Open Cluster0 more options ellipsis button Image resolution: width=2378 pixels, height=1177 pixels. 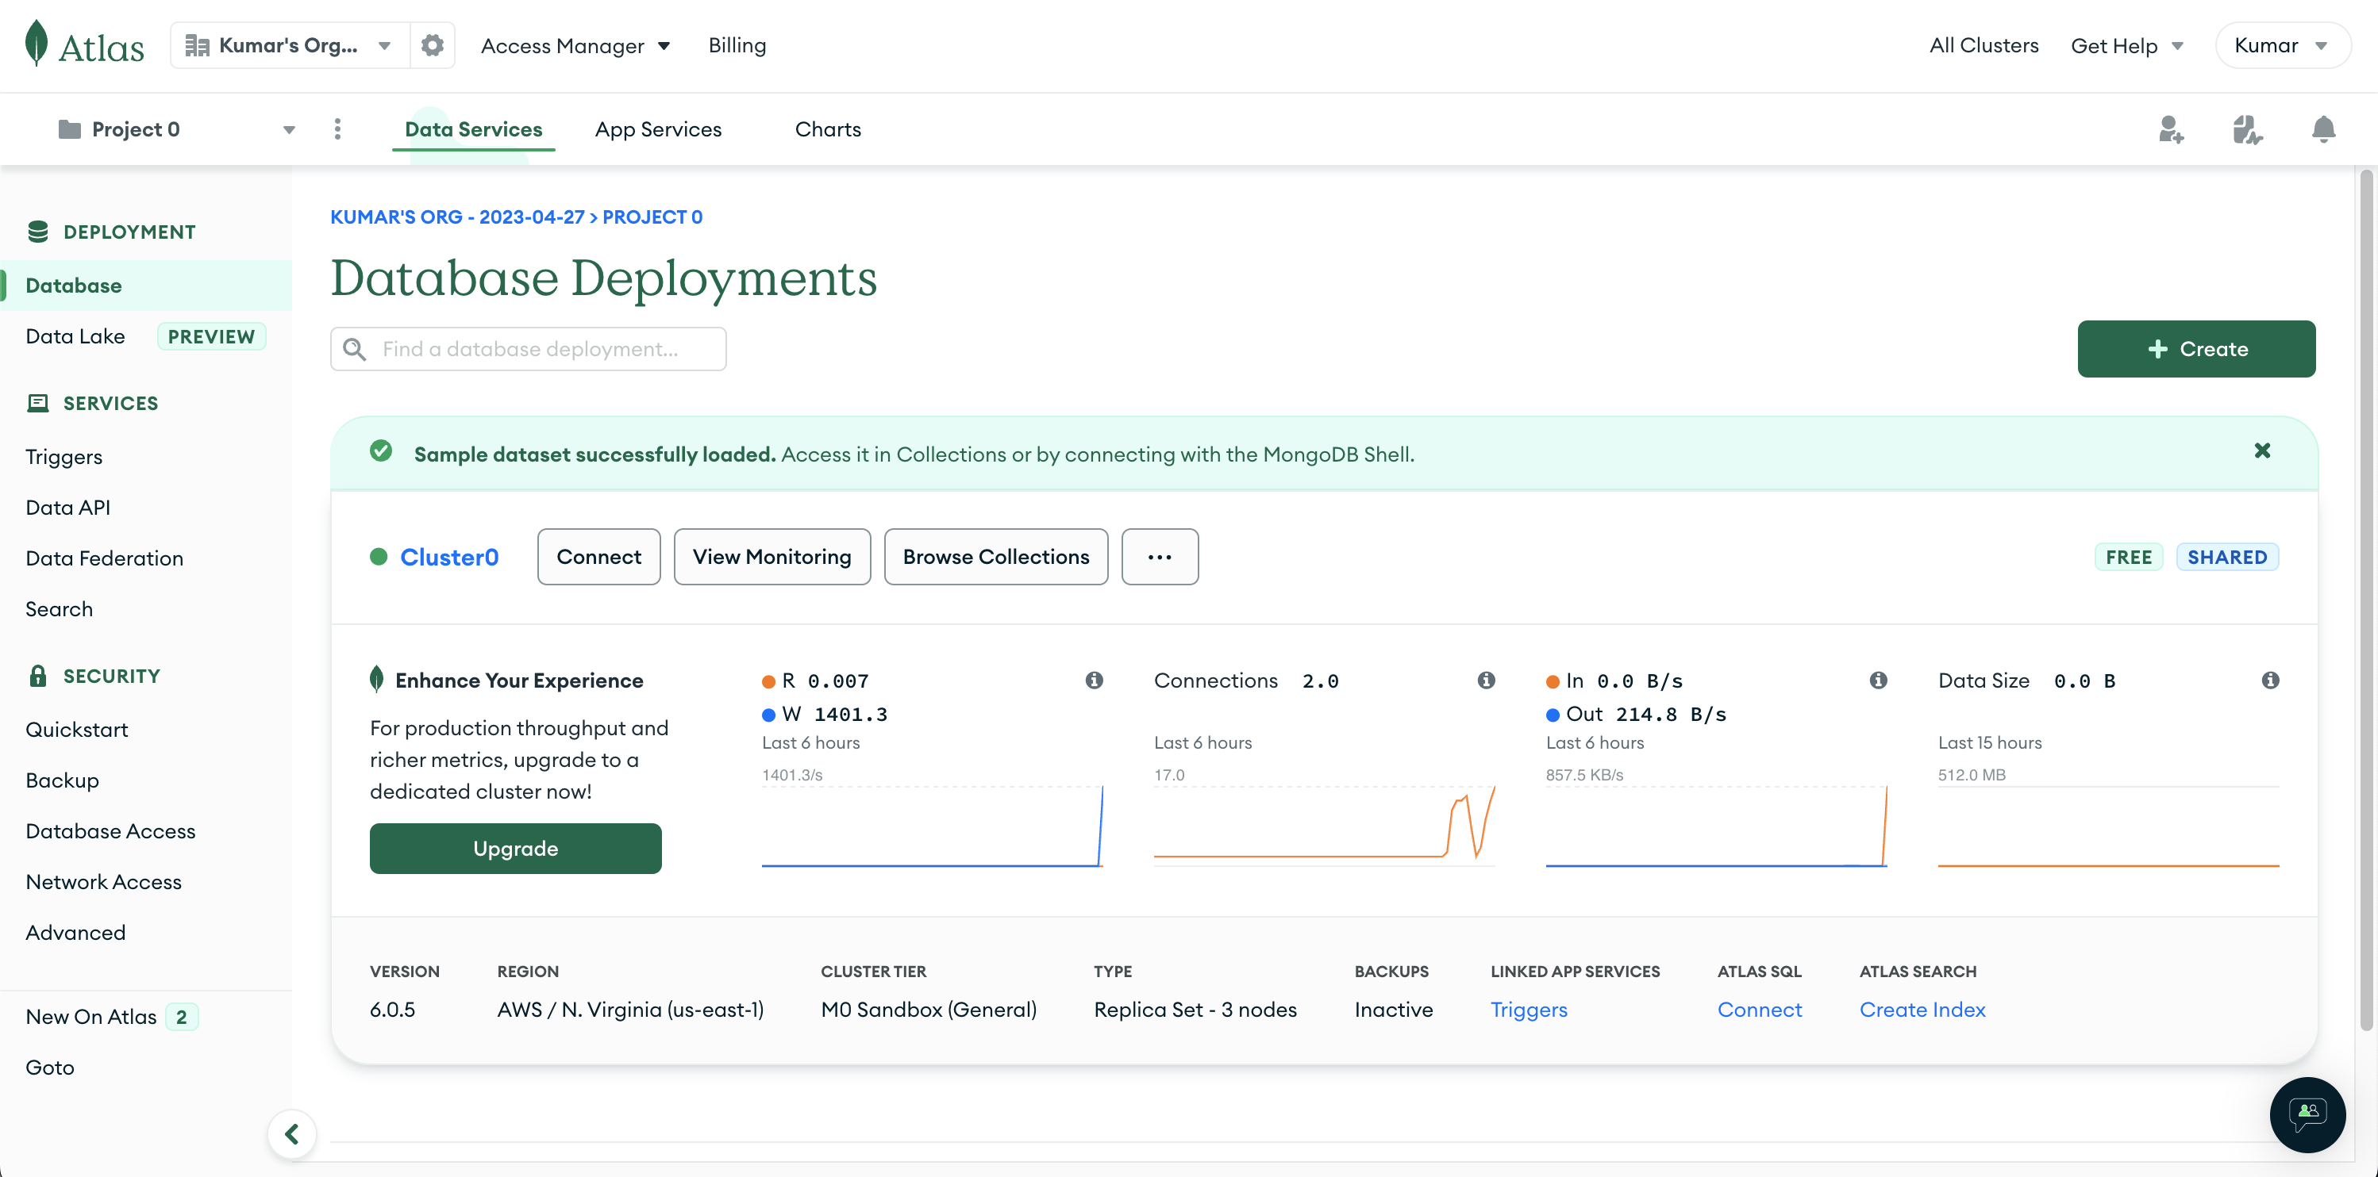pos(1160,556)
